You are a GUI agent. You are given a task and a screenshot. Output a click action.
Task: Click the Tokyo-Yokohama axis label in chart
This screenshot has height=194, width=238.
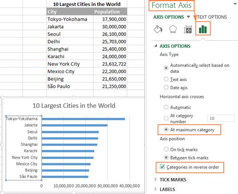[22, 119]
